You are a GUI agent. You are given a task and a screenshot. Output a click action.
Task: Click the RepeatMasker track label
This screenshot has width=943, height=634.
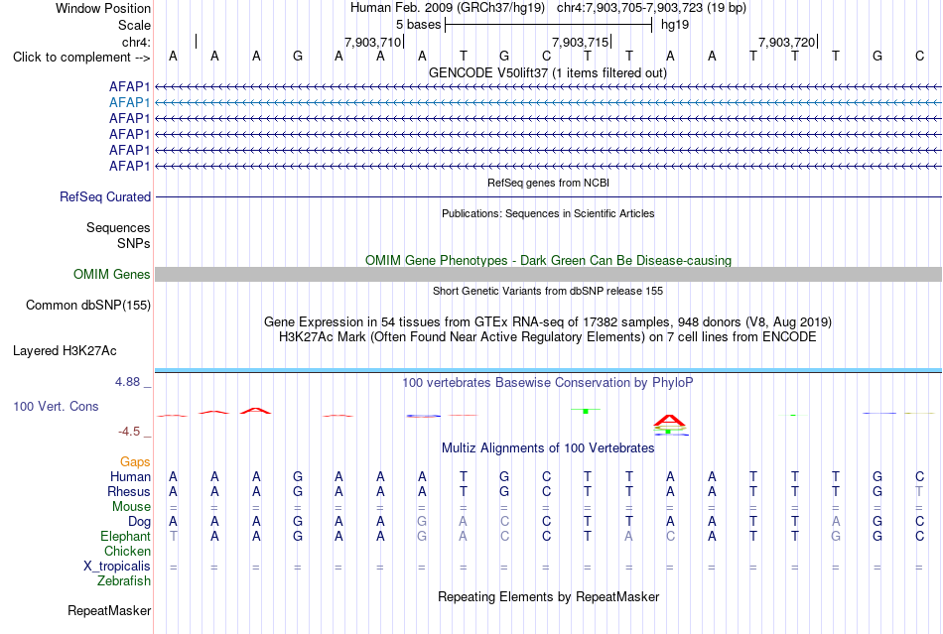pyautogui.click(x=109, y=611)
